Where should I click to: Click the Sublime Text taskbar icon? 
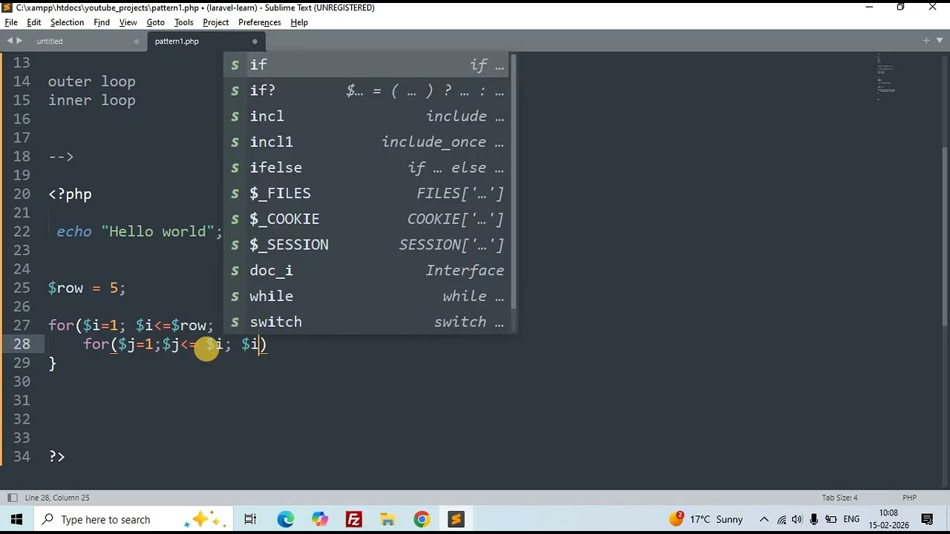(x=456, y=519)
